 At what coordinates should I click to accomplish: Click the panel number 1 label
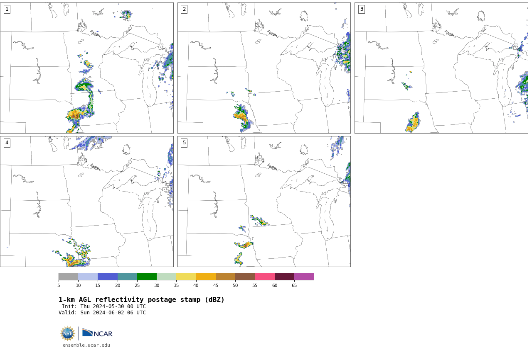coord(7,9)
